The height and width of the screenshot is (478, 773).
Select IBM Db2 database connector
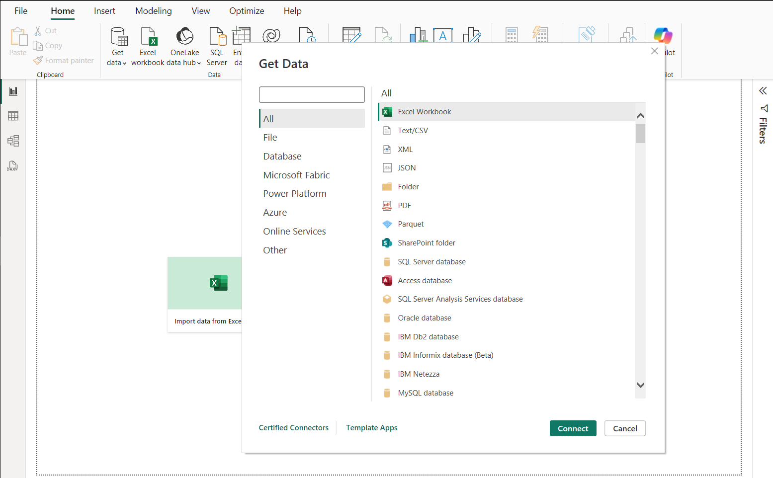[507, 337]
